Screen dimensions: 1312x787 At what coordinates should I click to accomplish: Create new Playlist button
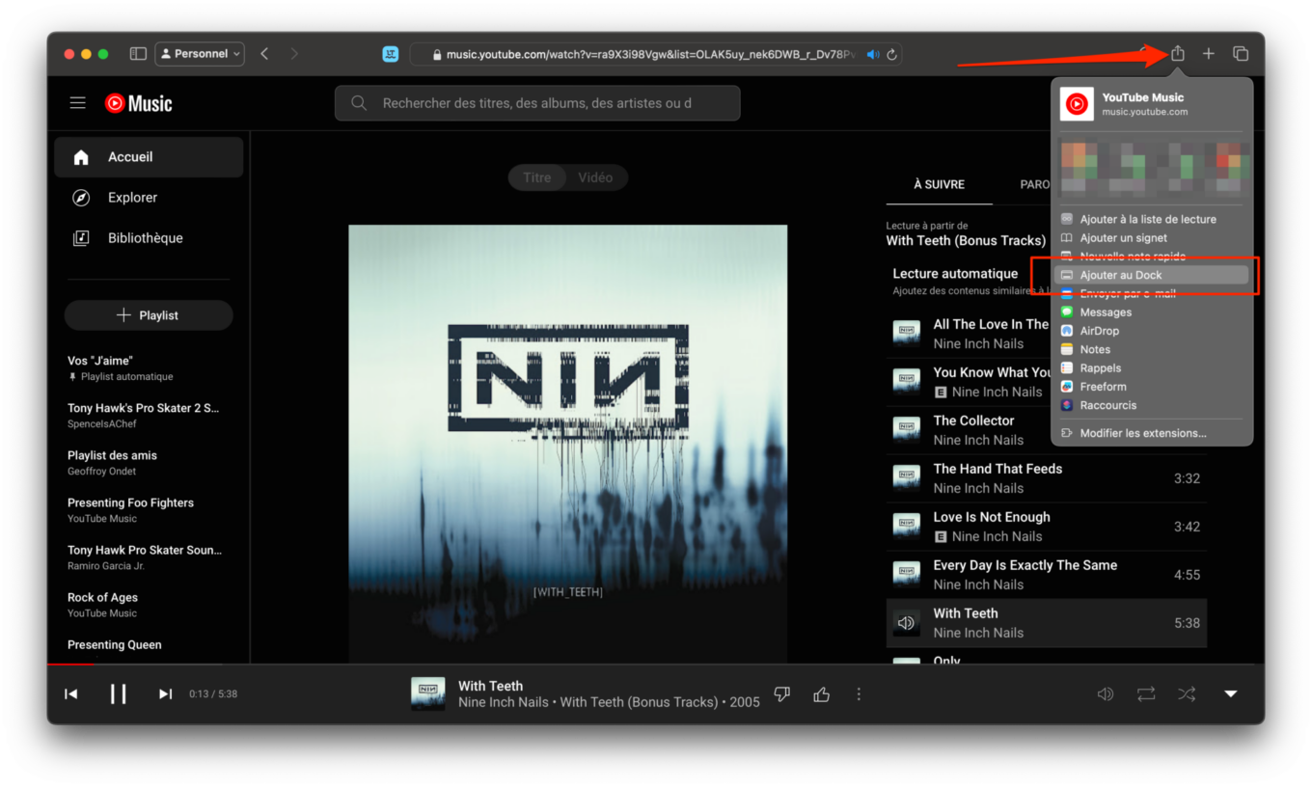(x=149, y=315)
